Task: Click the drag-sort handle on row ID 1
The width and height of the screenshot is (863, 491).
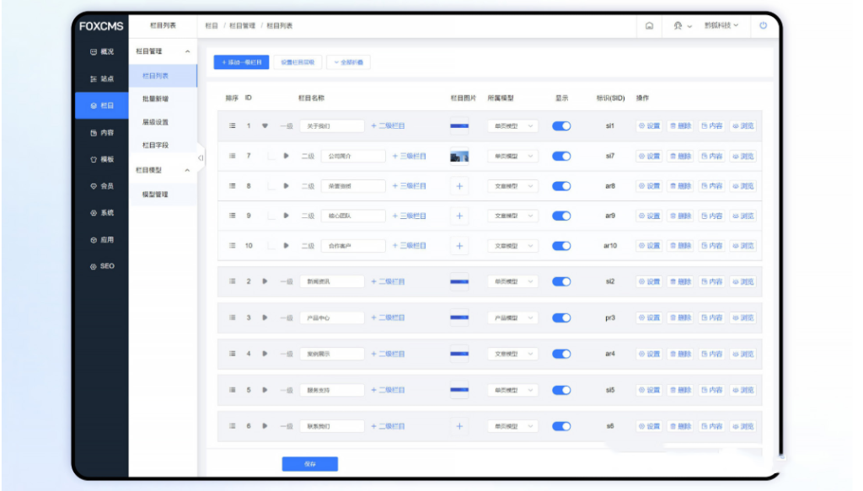Action: (x=233, y=126)
